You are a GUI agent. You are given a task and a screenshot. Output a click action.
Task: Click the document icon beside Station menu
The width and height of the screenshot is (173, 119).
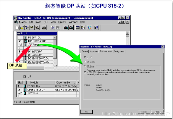coord(16,22)
